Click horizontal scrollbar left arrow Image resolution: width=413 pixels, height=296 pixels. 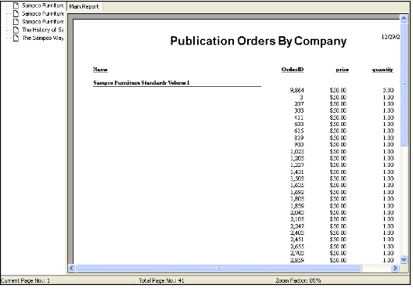coord(71,268)
